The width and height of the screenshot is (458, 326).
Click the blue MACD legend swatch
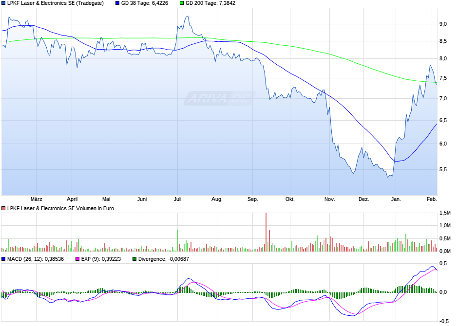click(x=3, y=259)
